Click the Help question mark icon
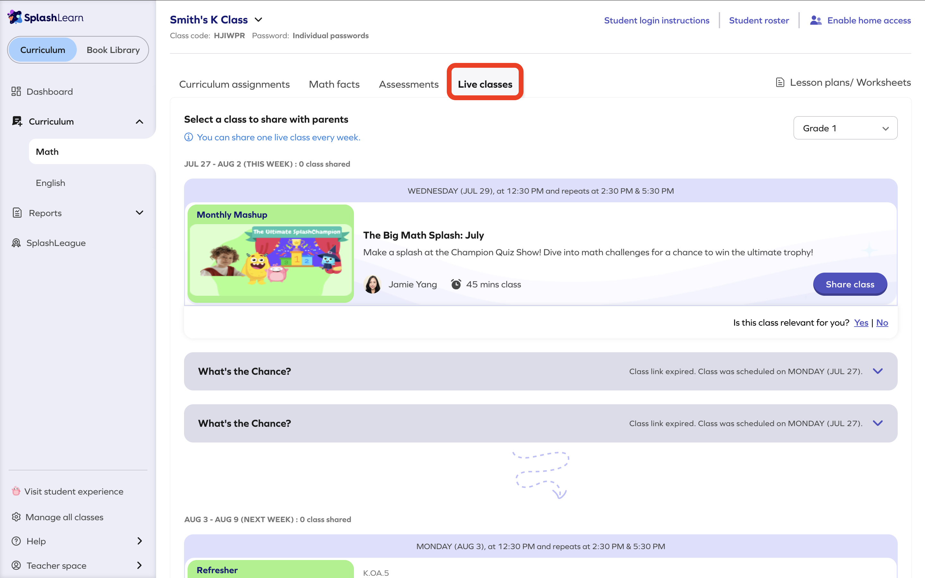 [x=16, y=541]
